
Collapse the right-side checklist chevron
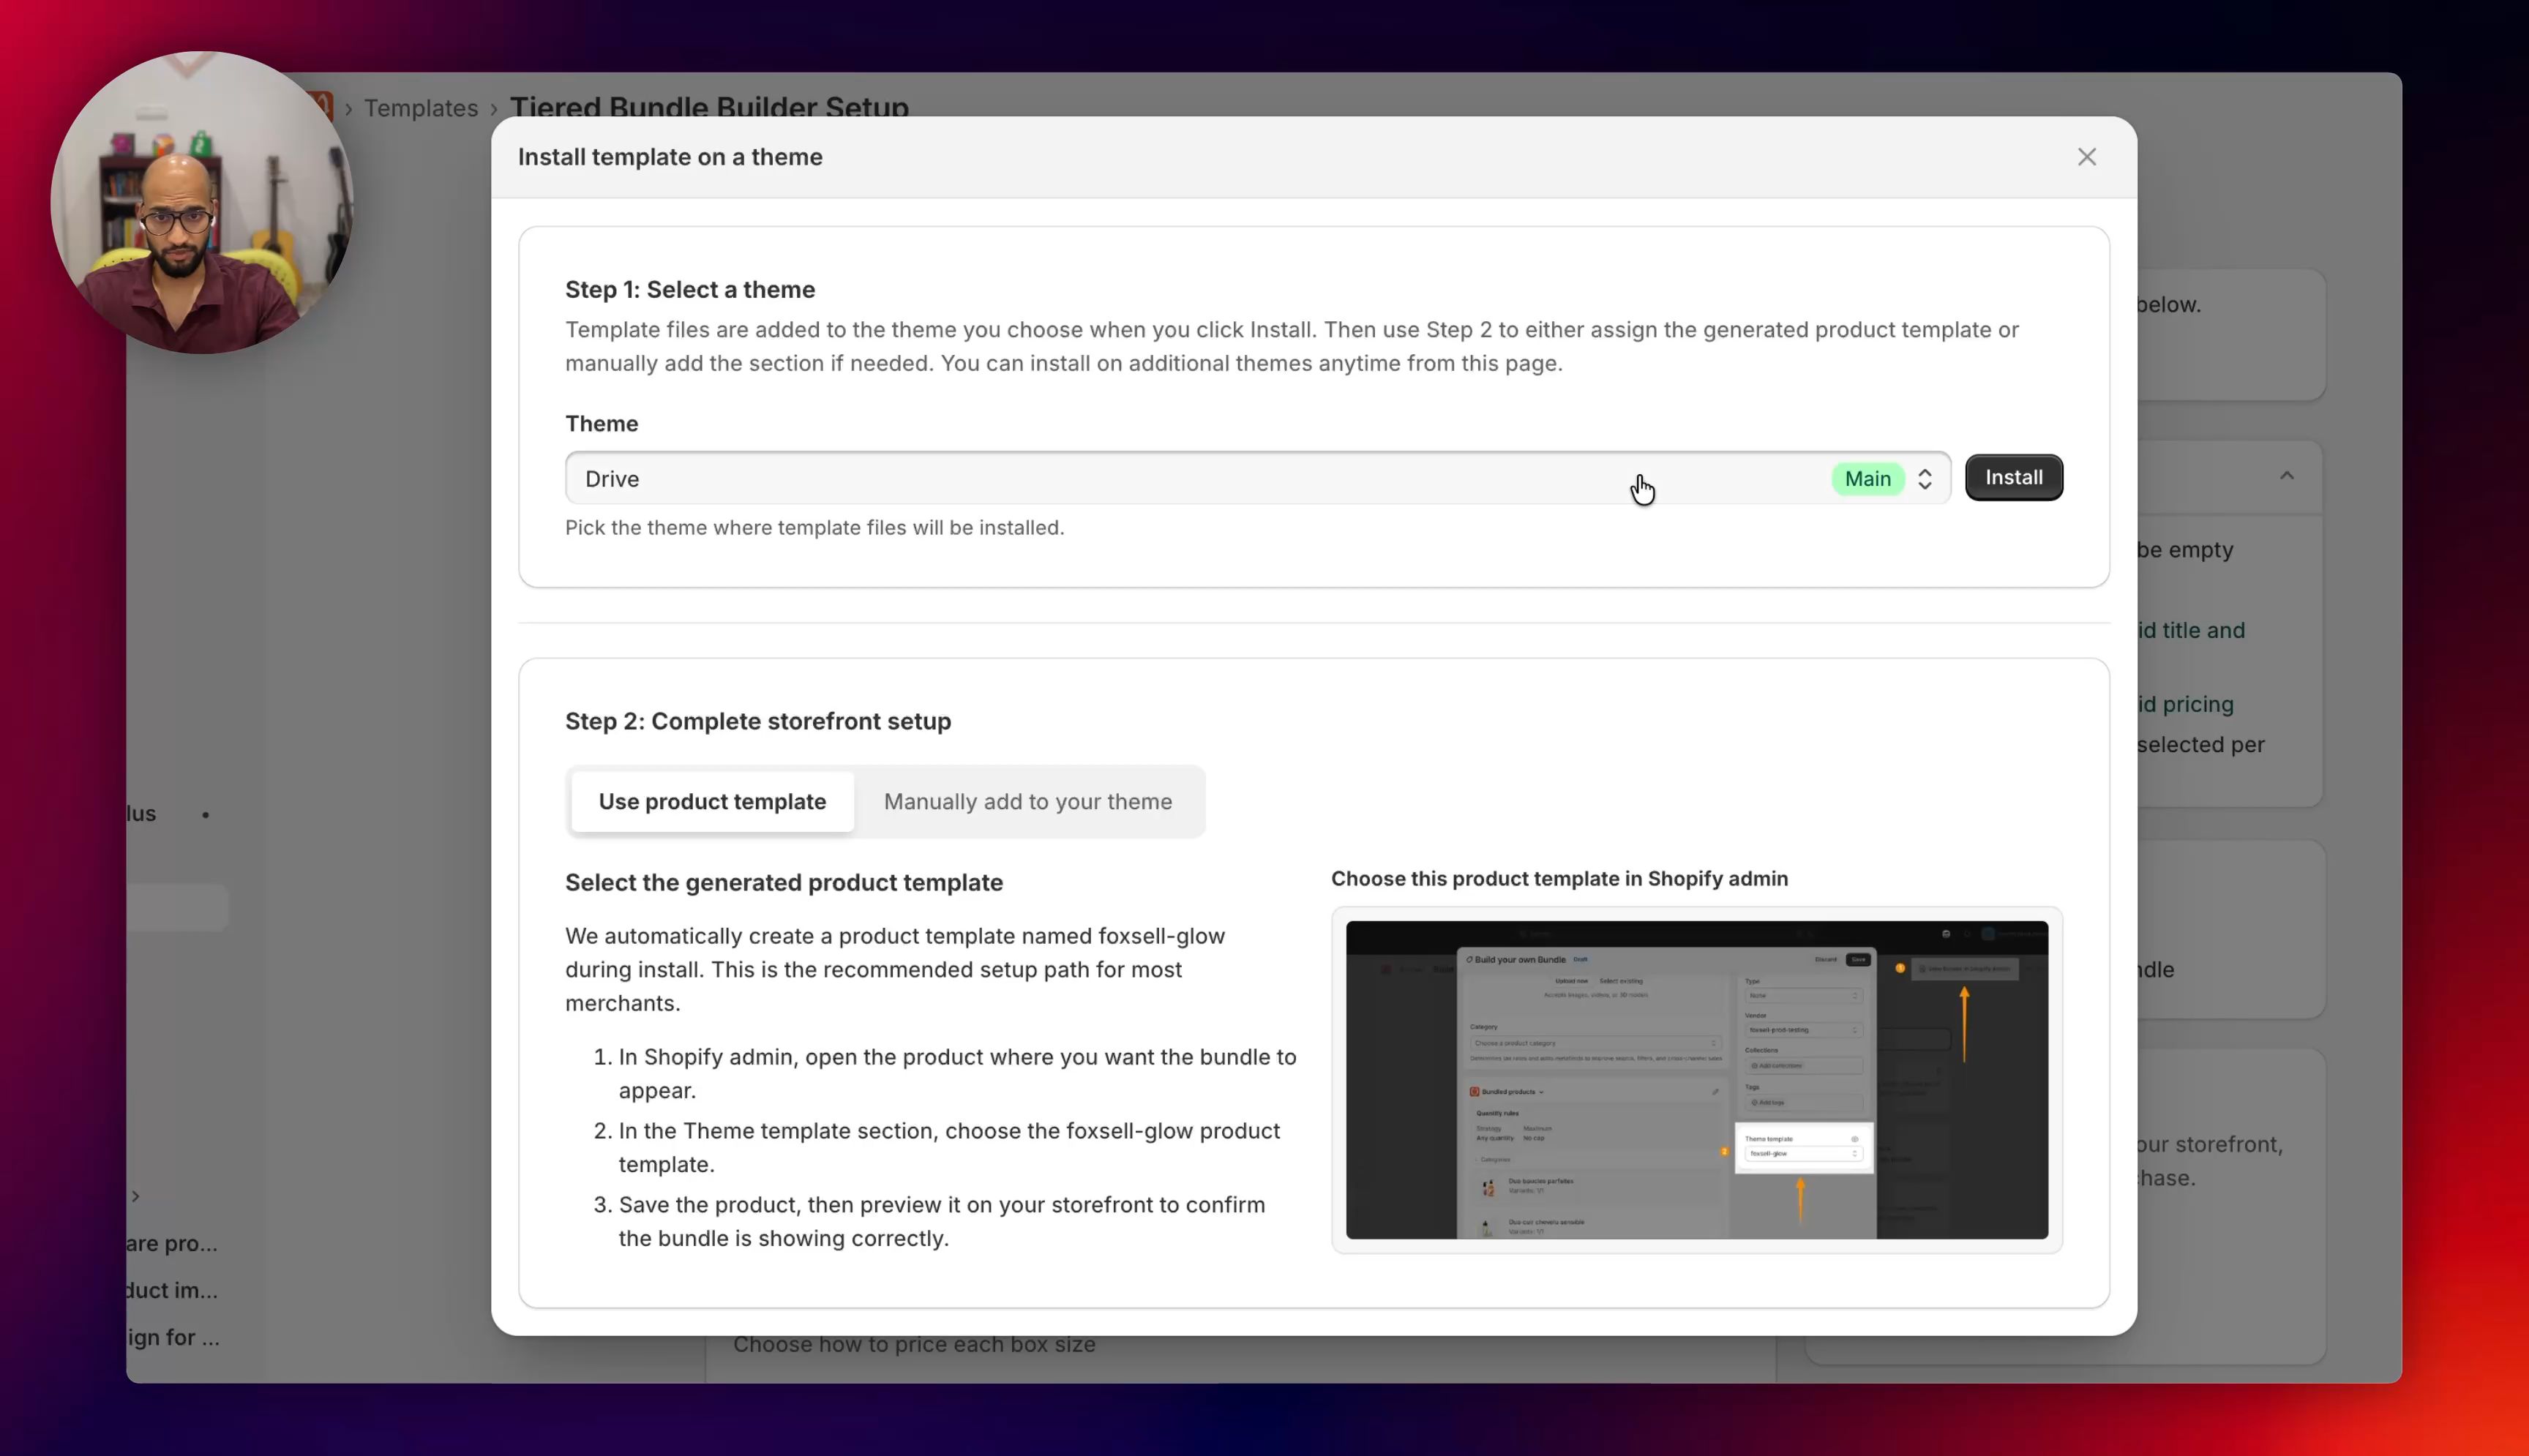click(2286, 476)
